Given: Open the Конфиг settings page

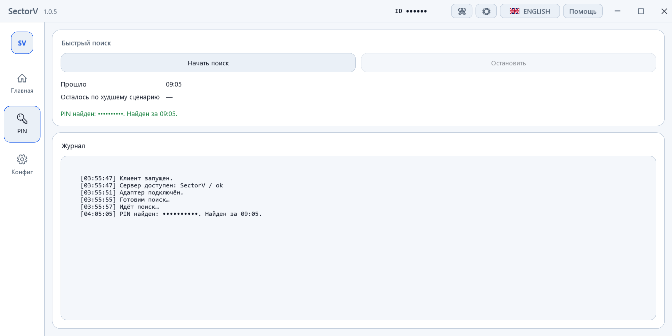Looking at the screenshot, I should 22,165.
